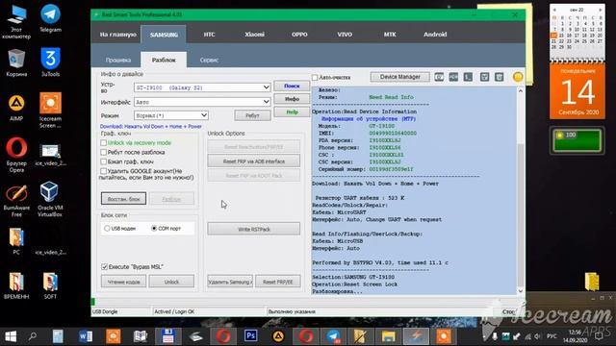Click the Reboot button
The image size is (616, 346).
[252, 115]
